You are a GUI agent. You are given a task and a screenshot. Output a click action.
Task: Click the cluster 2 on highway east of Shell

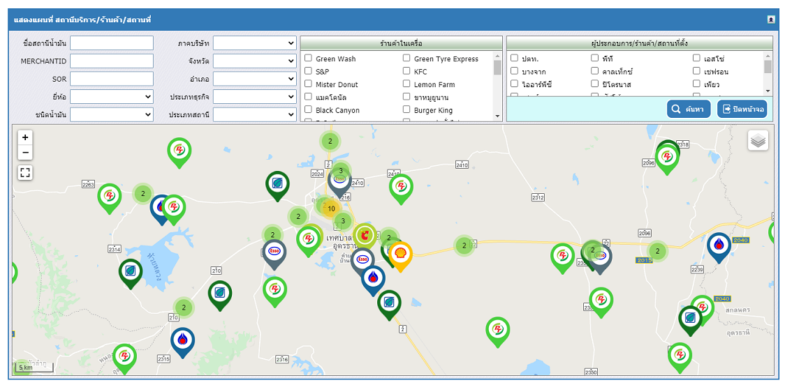[464, 245]
